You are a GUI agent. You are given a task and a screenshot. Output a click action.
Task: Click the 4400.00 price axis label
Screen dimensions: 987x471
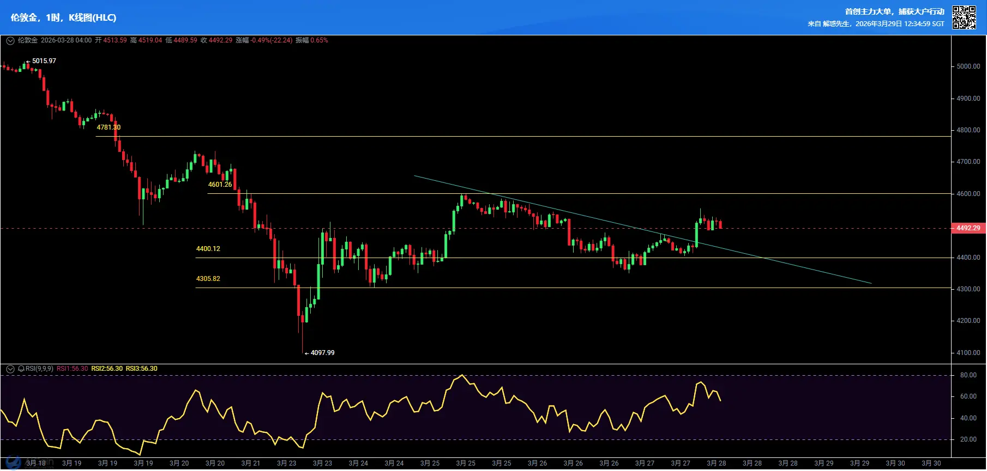click(x=968, y=258)
